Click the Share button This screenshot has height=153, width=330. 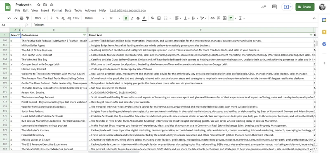pos(305,7)
